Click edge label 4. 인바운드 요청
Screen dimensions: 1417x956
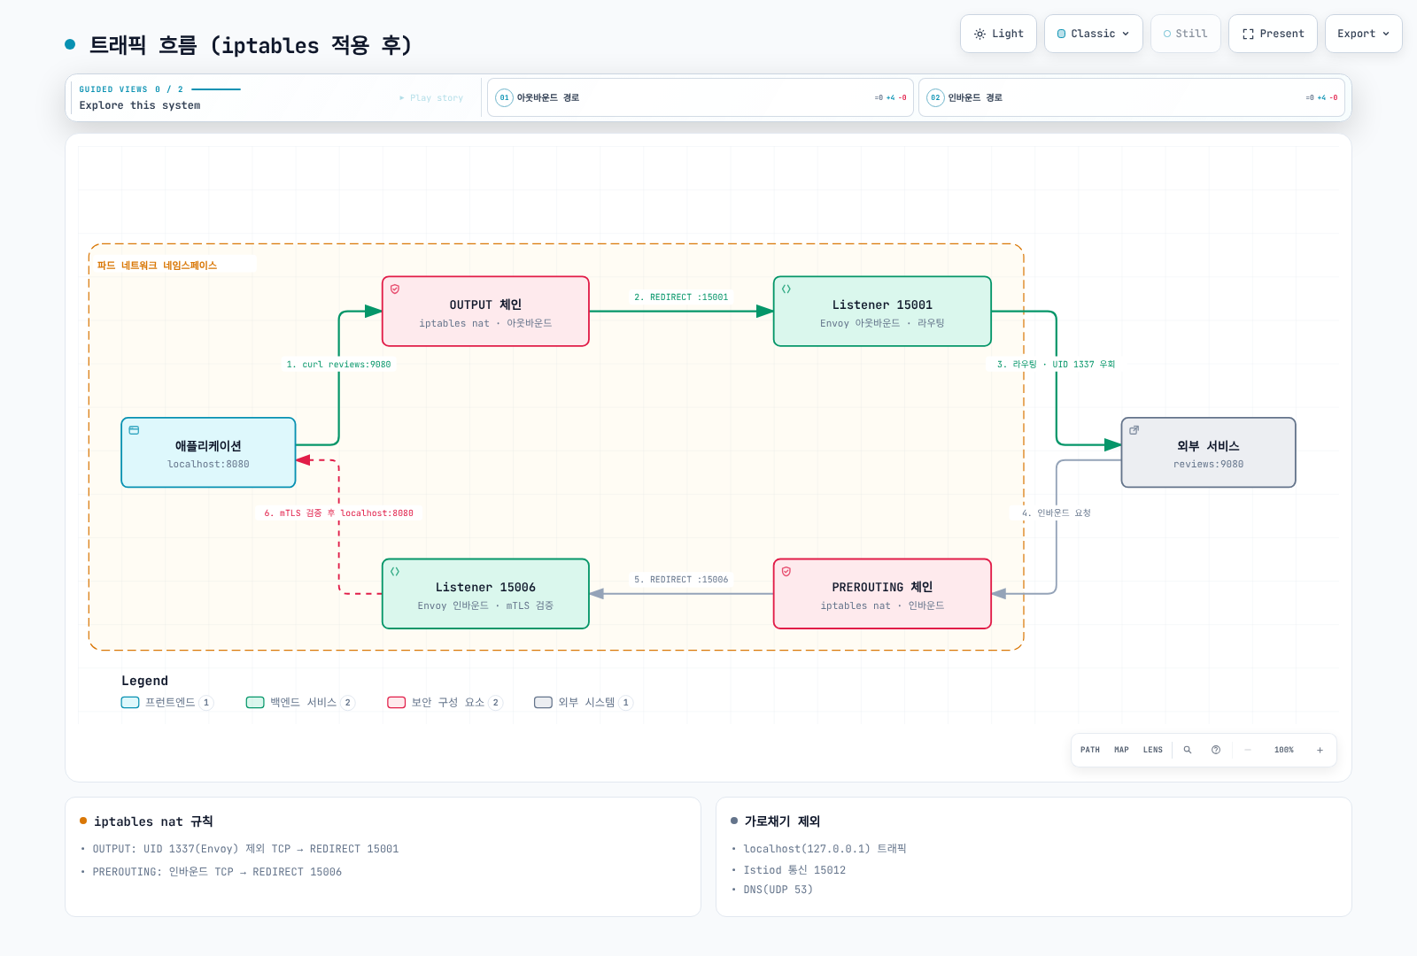coord(1056,513)
